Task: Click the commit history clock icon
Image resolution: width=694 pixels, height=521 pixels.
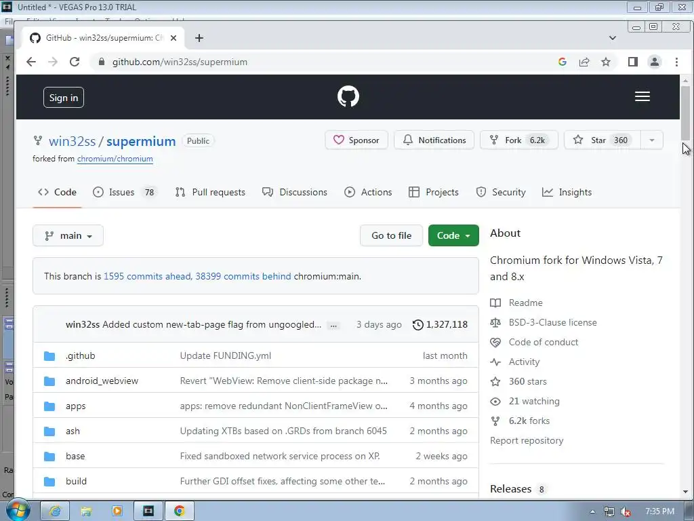Action: point(417,325)
